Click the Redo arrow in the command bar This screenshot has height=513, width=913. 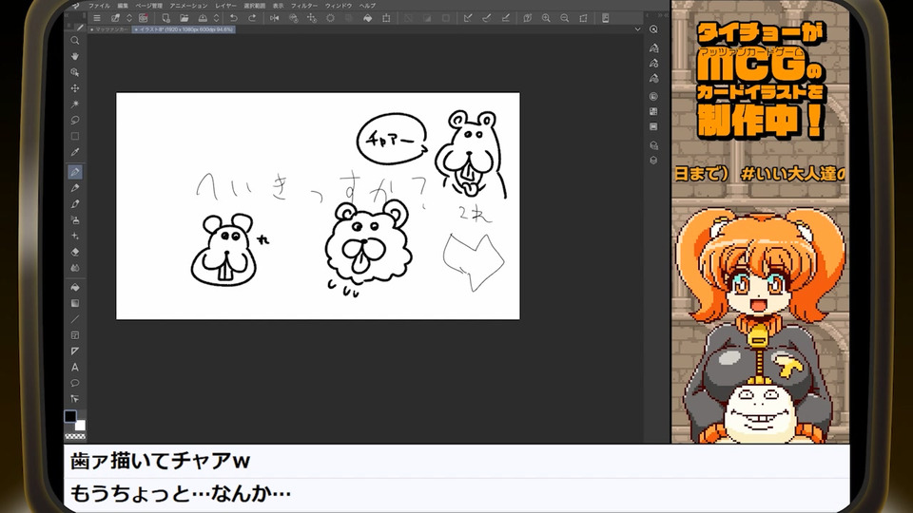252,17
